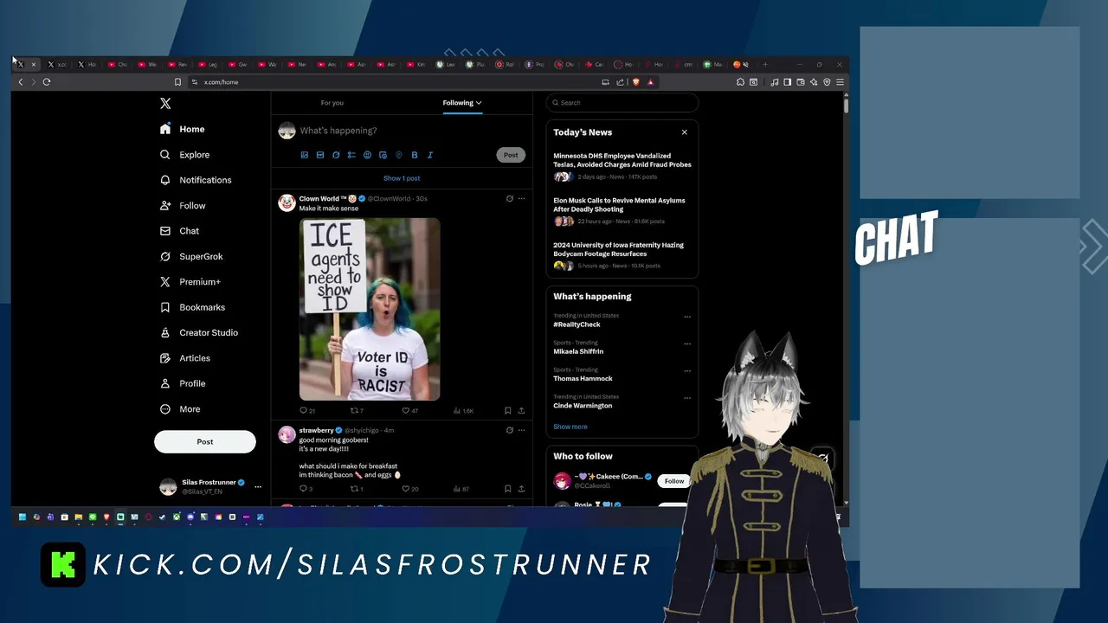The height and width of the screenshot is (623, 1108).
Task: Expand the More sidebar menu
Action: click(x=180, y=409)
